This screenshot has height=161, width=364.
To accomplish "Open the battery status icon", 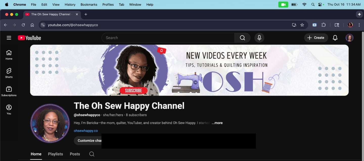I will (294, 5).
